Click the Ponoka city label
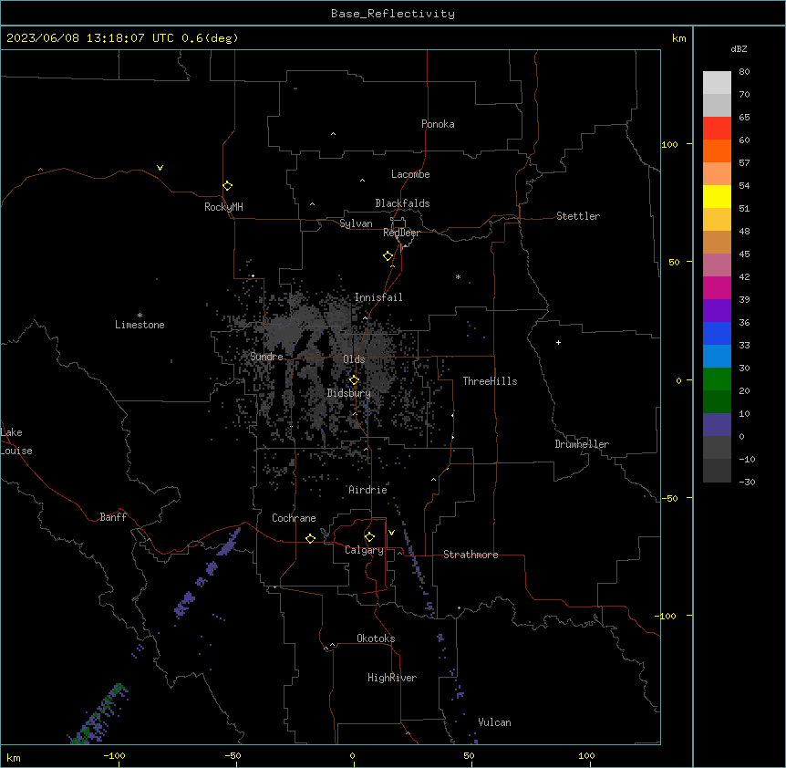786x768 pixels. click(x=438, y=124)
